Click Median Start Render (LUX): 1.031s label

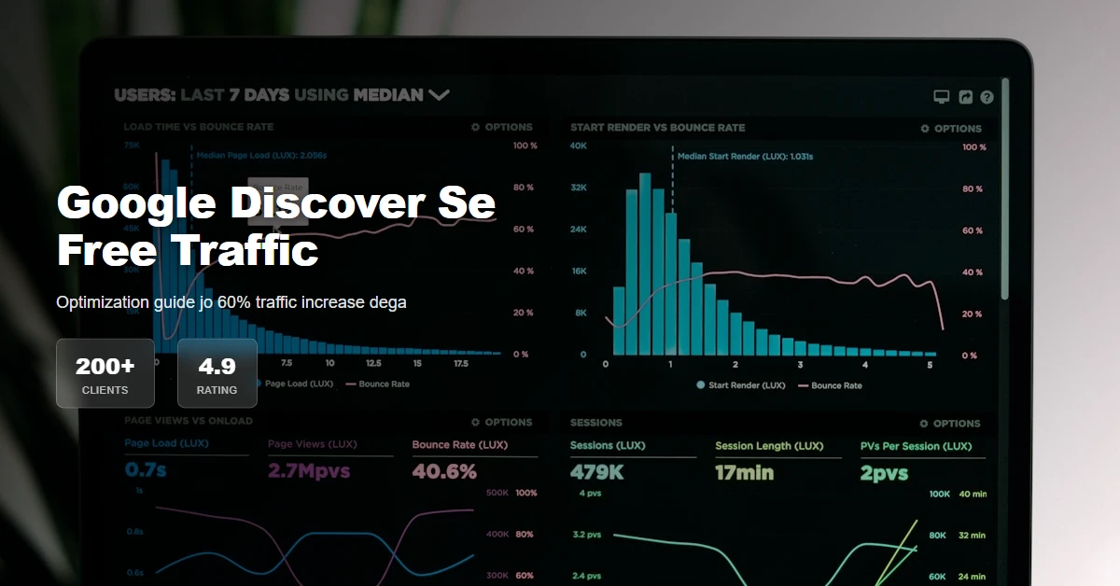click(745, 157)
